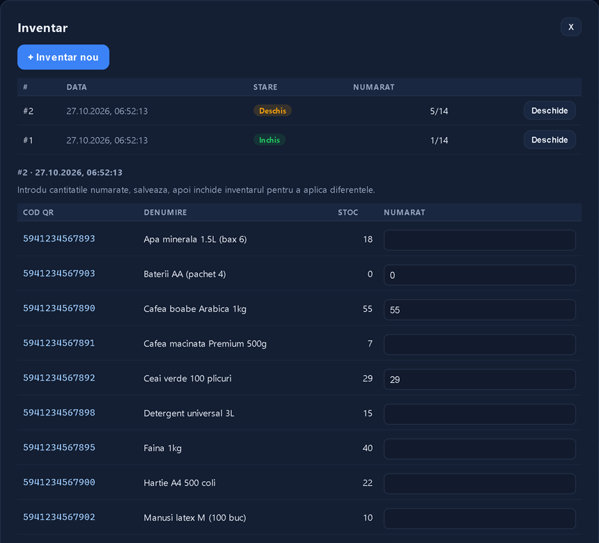Focus counted field for Faina 1kg
Image resolution: width=599 pixels, height=543 pixels.
click(479, 449)
